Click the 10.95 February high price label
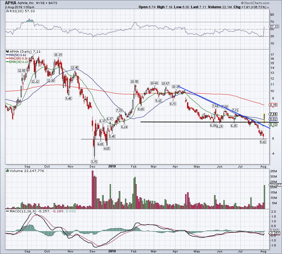This screenshot has width=282, height=254. [x=134, y=82]
